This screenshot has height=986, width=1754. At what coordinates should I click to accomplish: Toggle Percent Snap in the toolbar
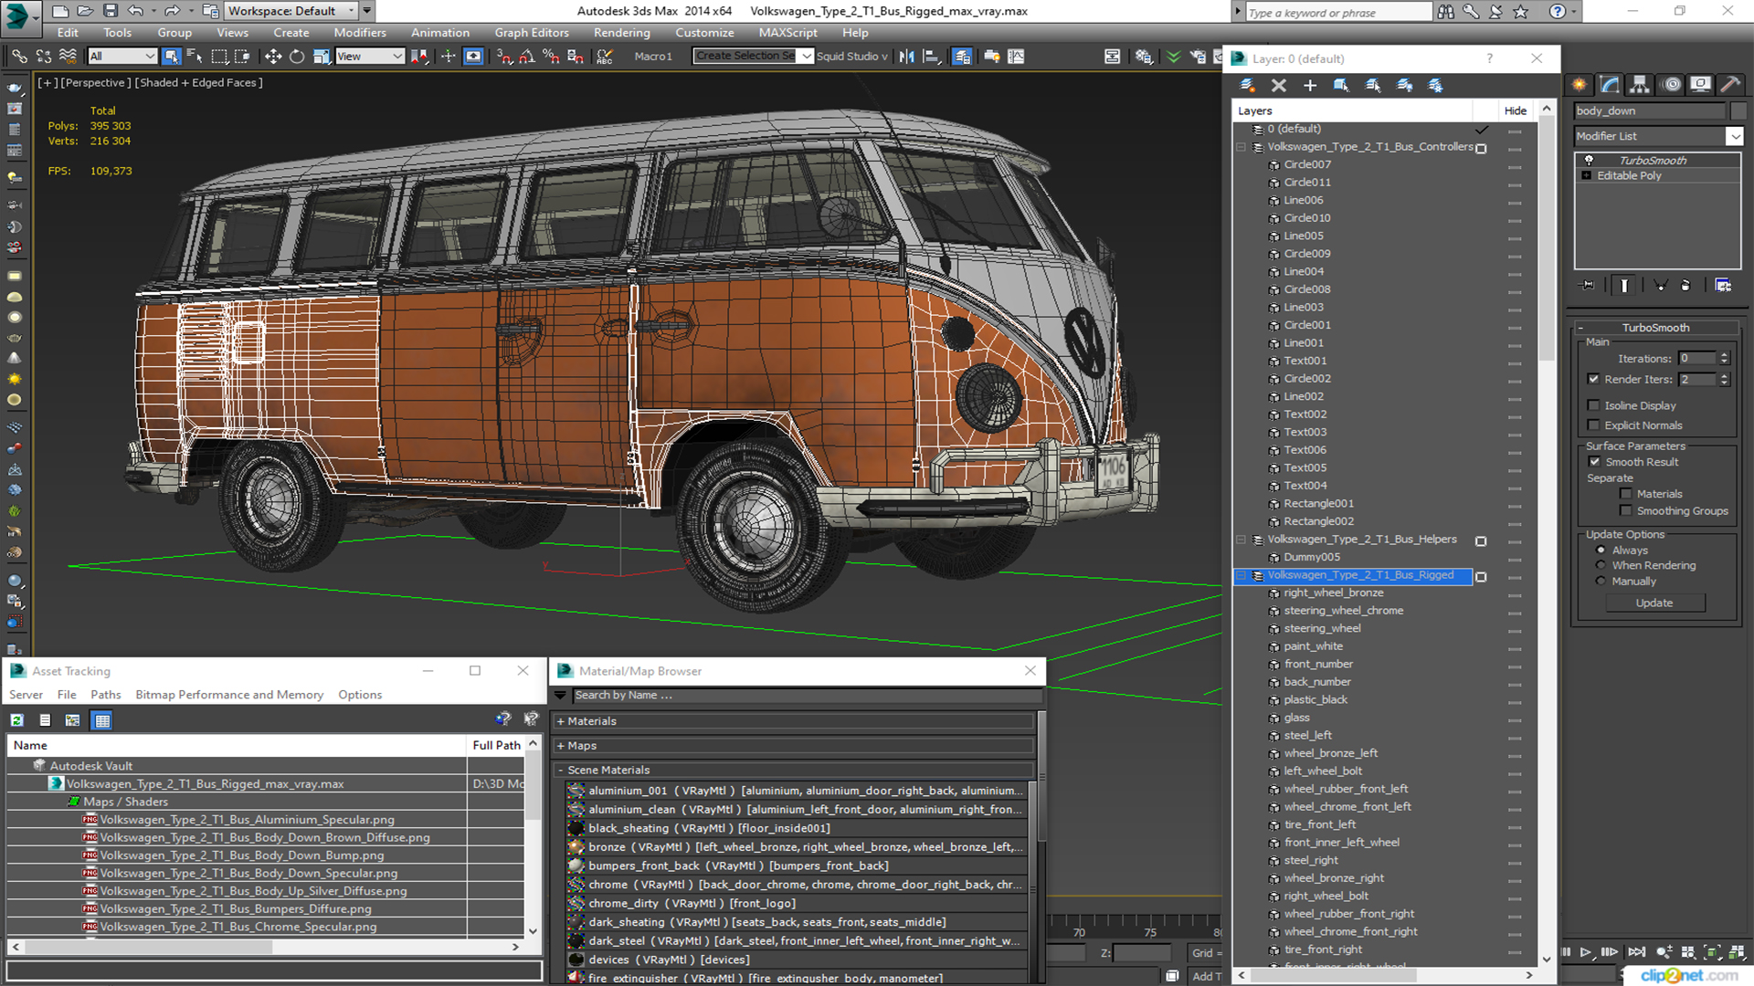tap(551, 57)
